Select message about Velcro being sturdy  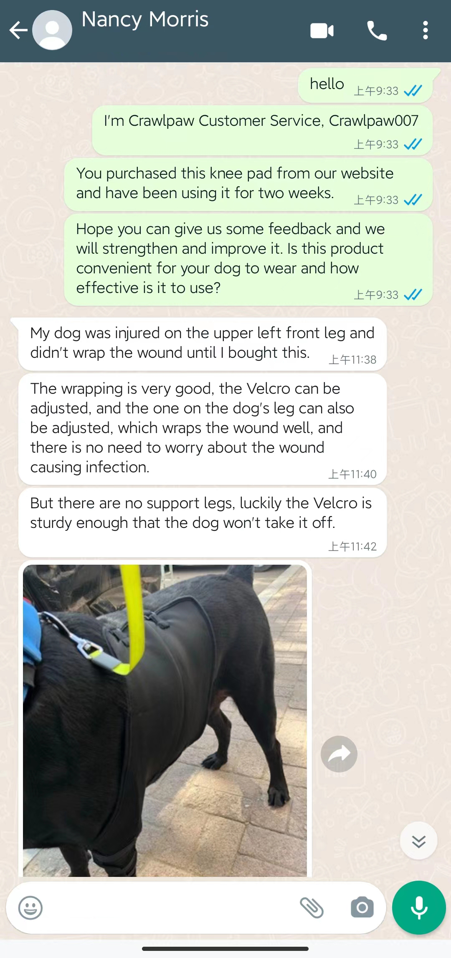[x=203, y=522]
